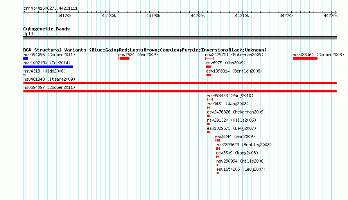Click the esv998873 (Pang2010) variant label
Image resolution: width=348 pixels, height=200 pixels.
coord(230,96)
